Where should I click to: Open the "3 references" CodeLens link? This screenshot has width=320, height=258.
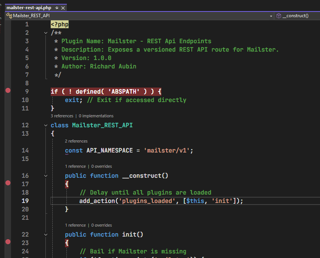[x=61, y=116]
